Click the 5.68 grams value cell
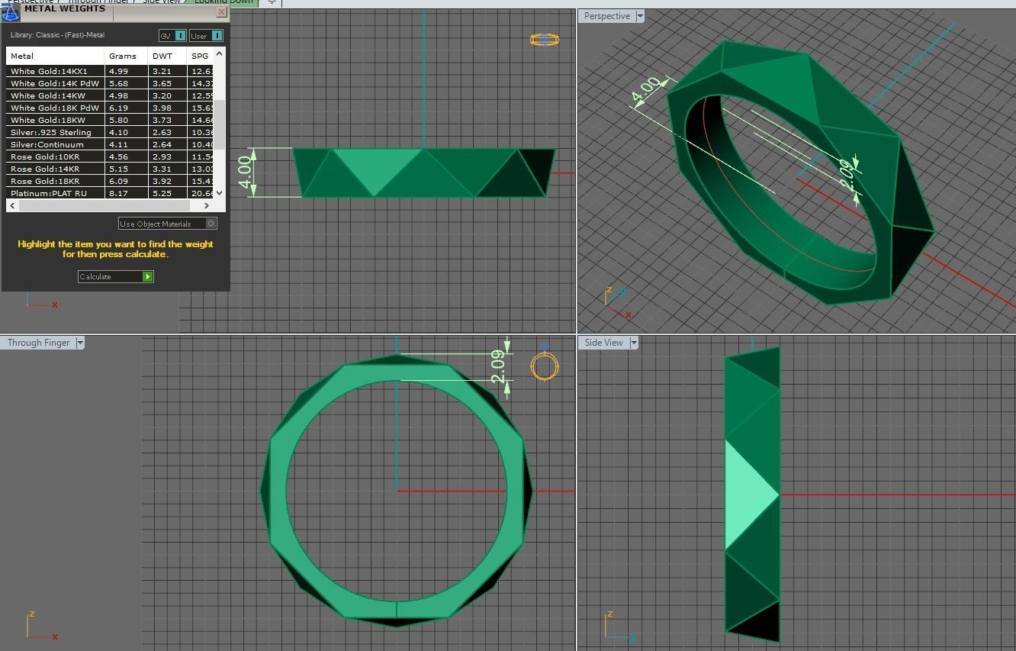The height and width of the screenshot is (651, 1016). tap(126, 83)
